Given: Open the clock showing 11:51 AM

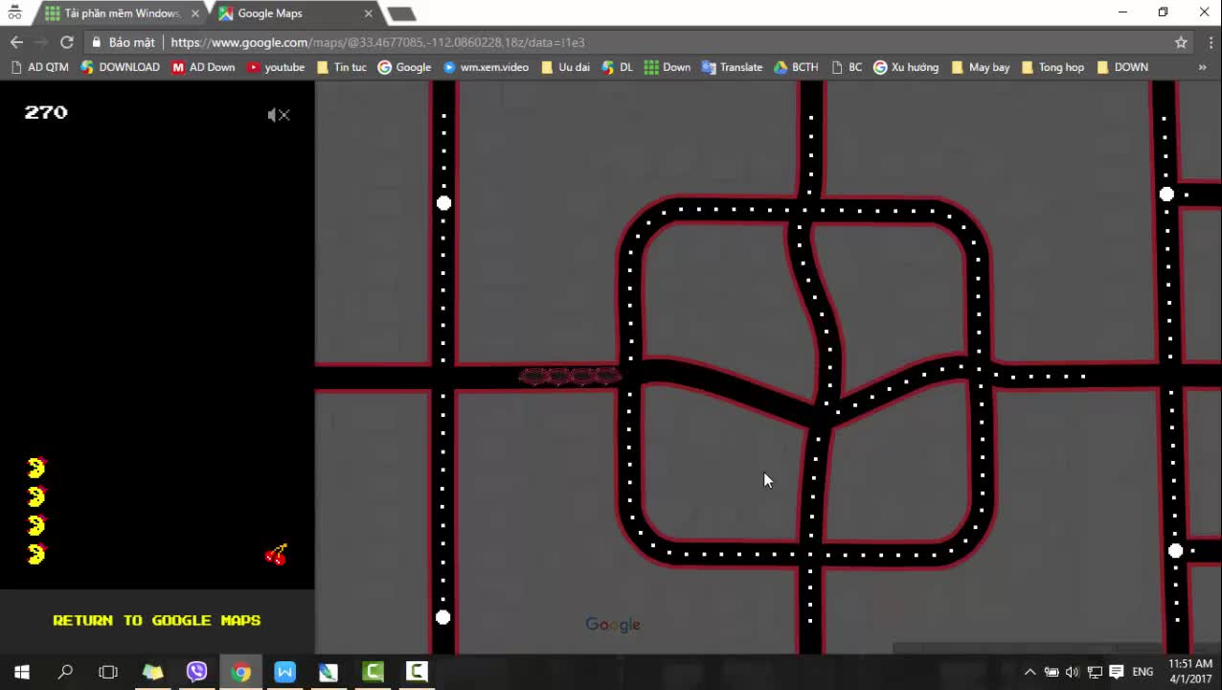Looking at the screenshot, I should tap(1190, 671).
